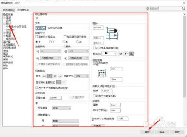Select the highlighted stacked fraction style icon

tap(49, 76)
